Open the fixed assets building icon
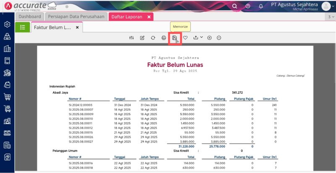The height and width of the screenshot is (173, 336). (7, 121)
